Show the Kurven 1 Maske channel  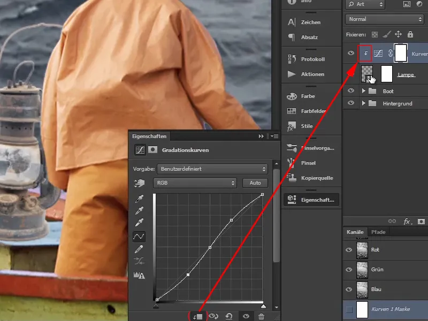pos(349,310)
